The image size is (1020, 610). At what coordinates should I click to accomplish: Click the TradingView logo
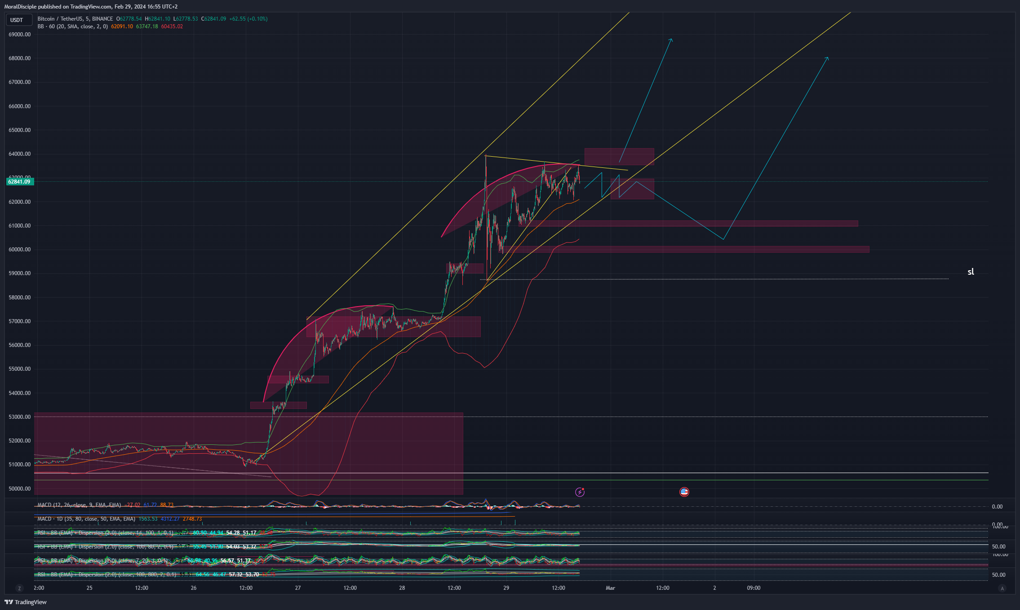click(26, 602)
